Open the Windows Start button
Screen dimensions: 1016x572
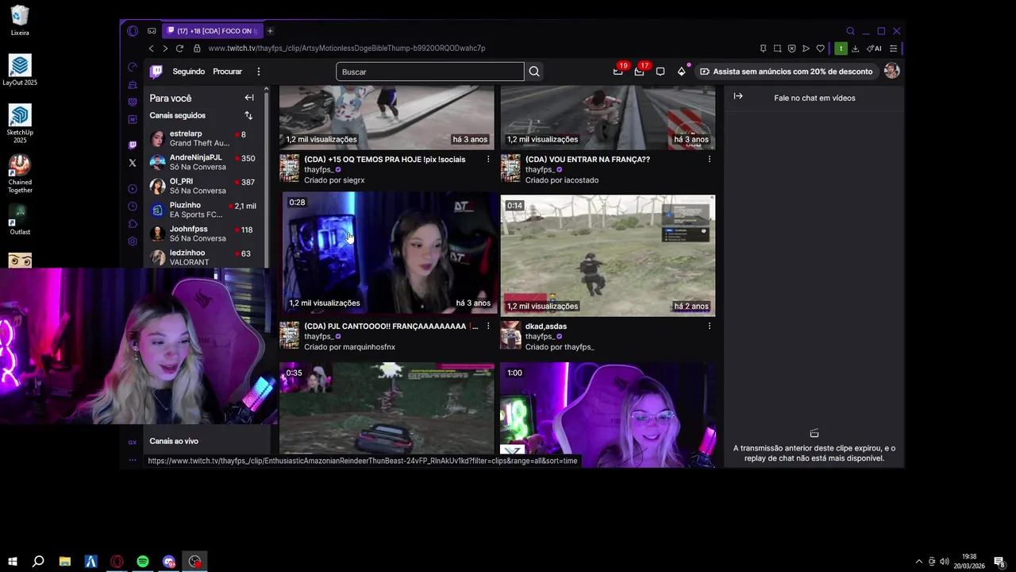pos(13,562)
